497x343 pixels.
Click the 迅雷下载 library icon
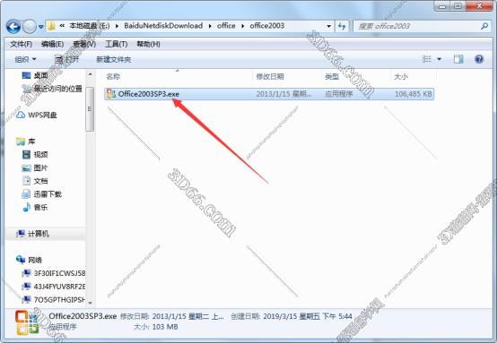coord(26,194)
